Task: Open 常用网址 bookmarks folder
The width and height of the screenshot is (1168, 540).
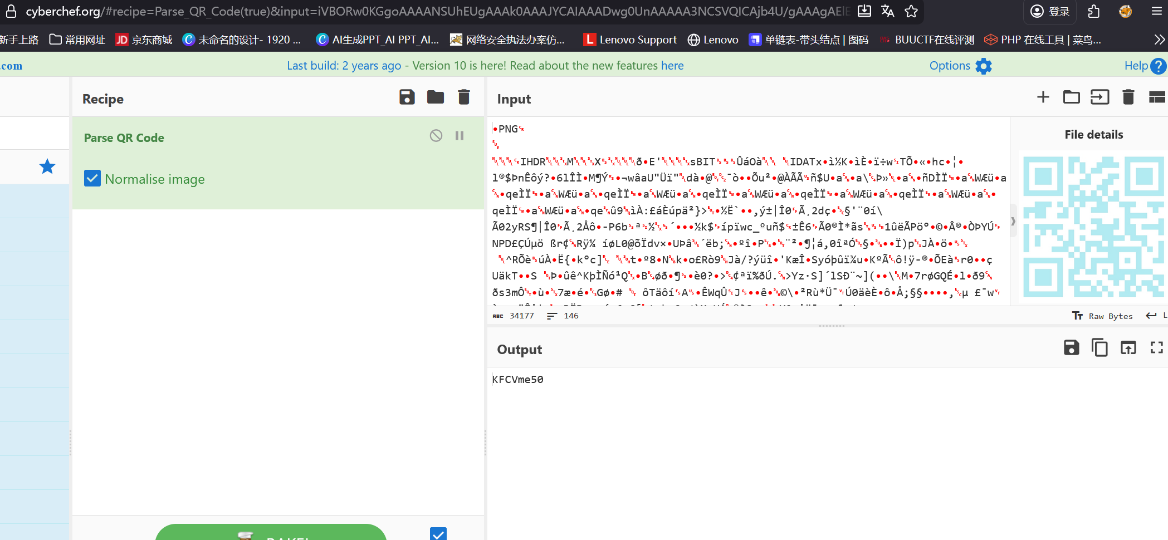Action: pos(77,40)
